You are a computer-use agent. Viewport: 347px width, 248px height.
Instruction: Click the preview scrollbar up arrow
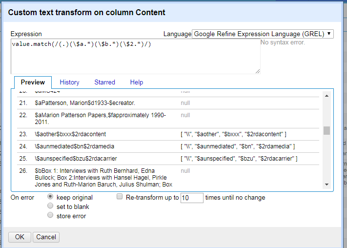pos(327,96)
